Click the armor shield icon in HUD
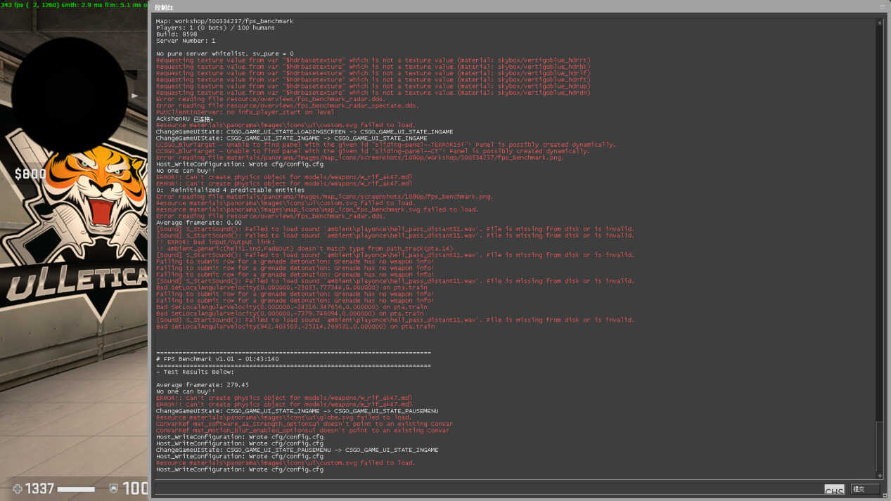The image size is (891, 501). coord(113,488)
